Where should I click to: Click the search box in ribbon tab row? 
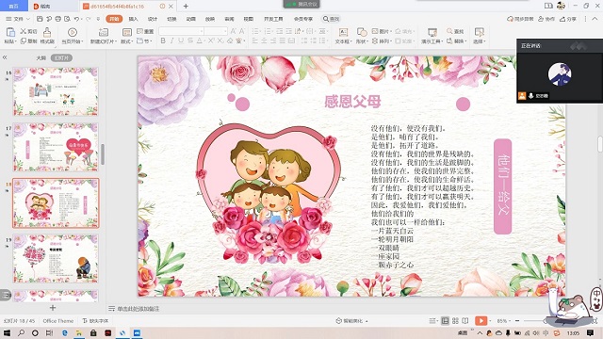click(x=331, y=19)
